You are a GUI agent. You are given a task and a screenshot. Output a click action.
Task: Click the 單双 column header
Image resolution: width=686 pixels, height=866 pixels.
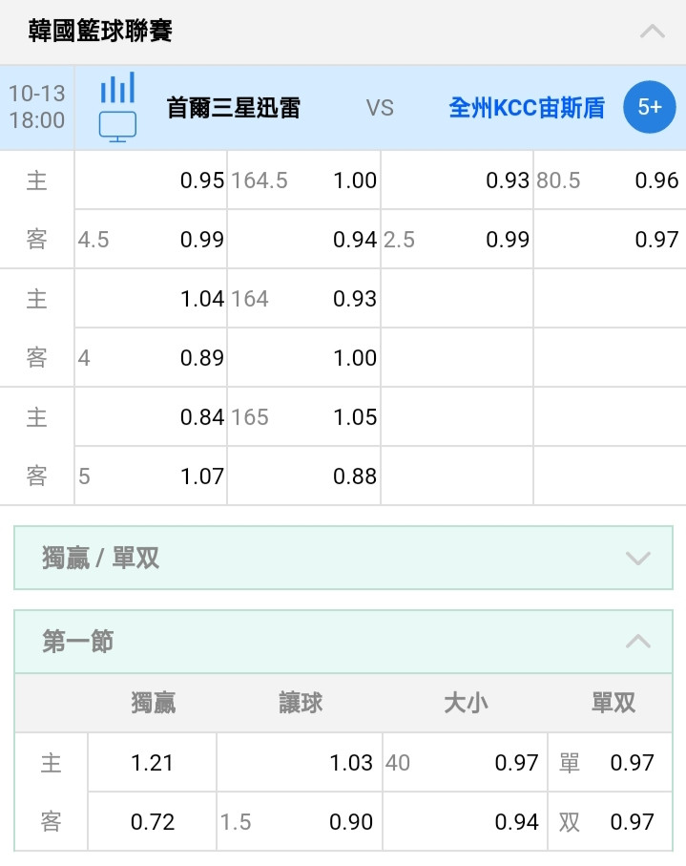[613, 703]
